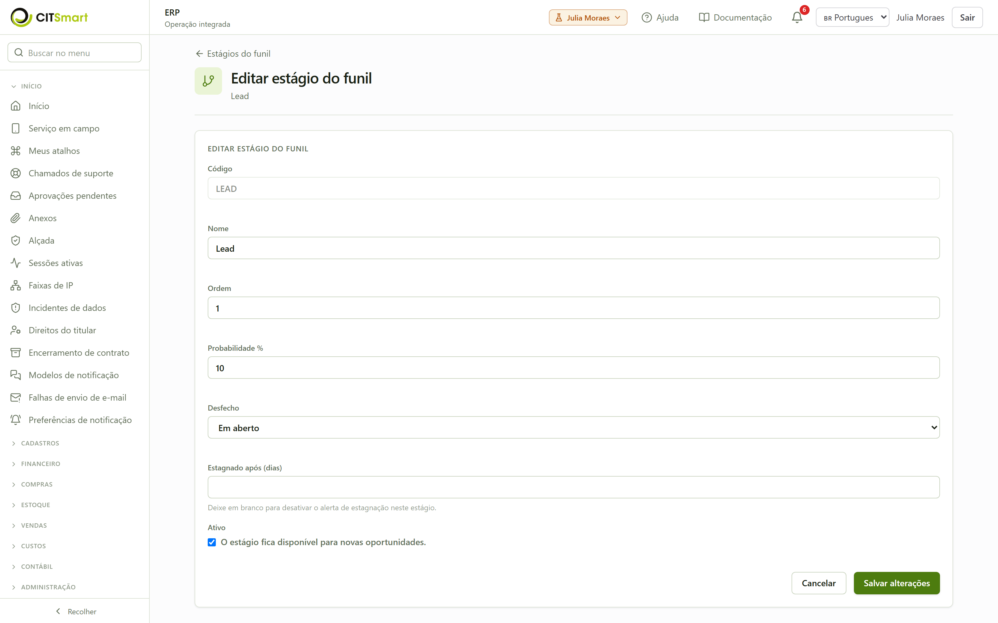Open the Desfecho dropdown showing Em aberto
The image size is (998, 623).
[x=574, y=428]
